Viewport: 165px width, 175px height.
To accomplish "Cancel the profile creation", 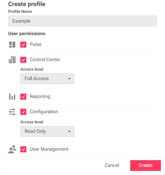I will 112,165.
